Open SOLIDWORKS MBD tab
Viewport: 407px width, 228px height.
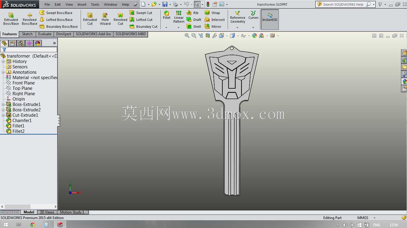(x=131, y=34)
